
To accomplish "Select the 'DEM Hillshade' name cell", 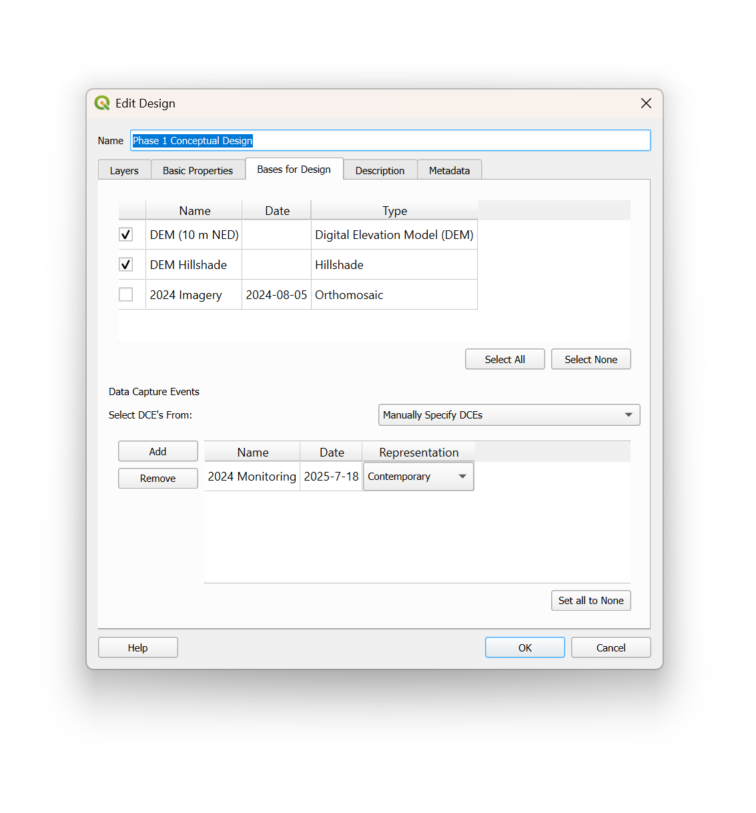I will [x=194, y=265].
